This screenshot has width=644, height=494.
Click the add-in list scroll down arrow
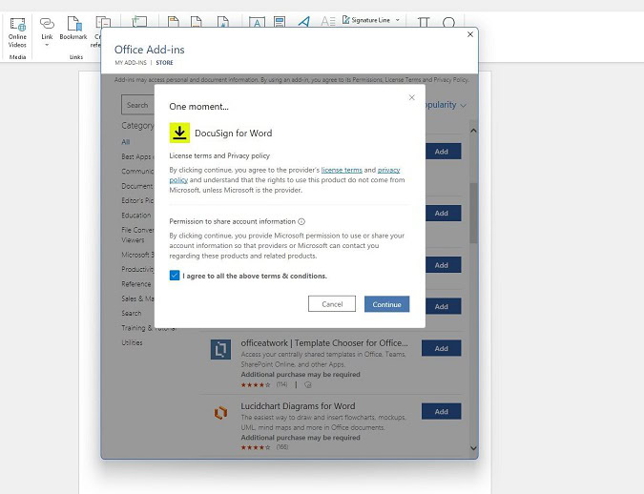pos(473,448)
